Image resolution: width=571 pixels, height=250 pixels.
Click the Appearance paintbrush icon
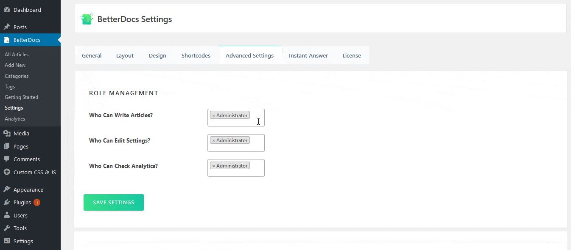[7, 190]
